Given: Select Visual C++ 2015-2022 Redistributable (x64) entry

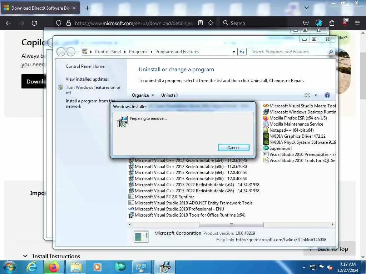Looking at the screenshot, I should [194, 185].
